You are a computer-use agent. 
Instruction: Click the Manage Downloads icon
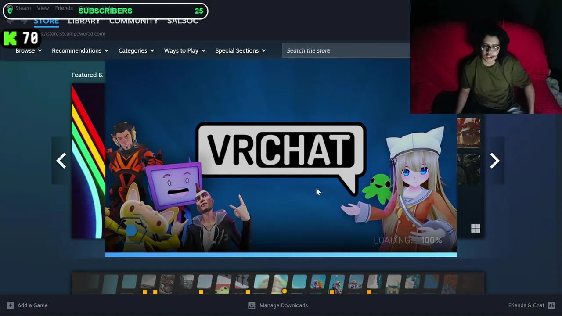(252, 305)
